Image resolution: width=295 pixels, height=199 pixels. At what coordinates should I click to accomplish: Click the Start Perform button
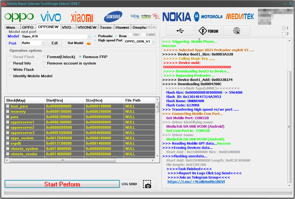[x=62, y=184]
